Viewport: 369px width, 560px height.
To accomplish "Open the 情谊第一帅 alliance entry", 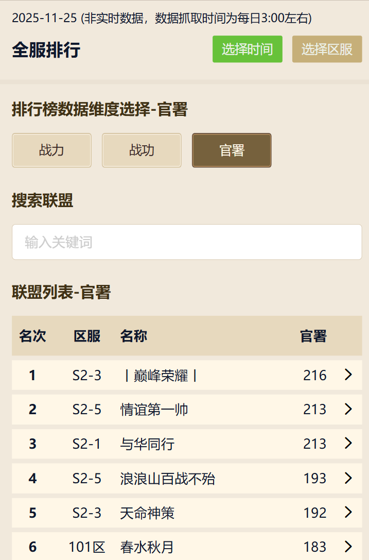I will click(x=154, y=410).
